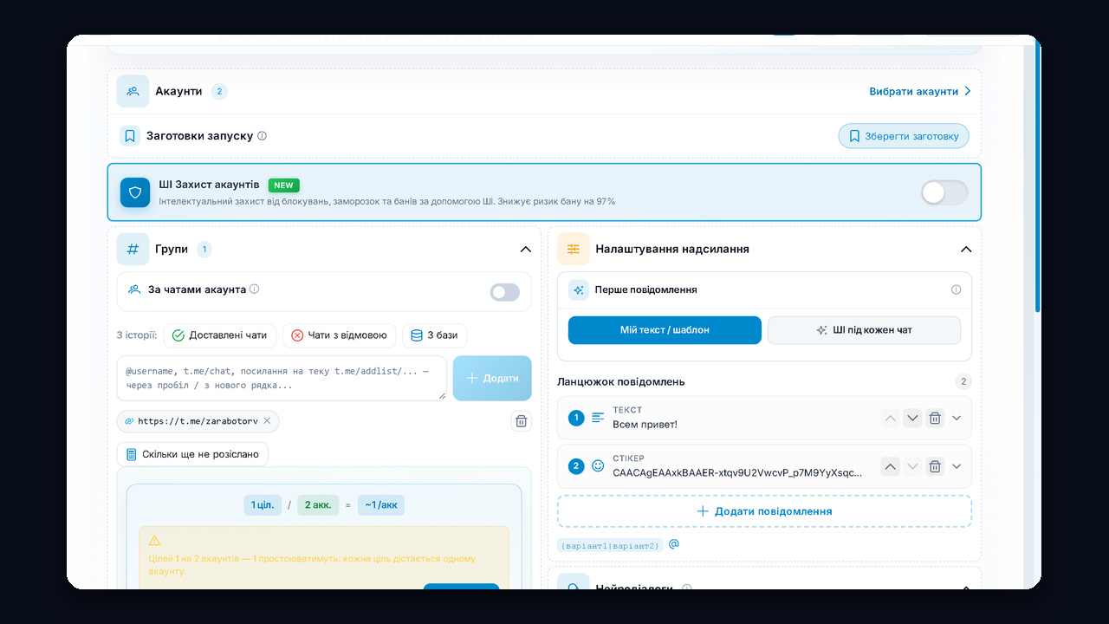Select the Мій текст / шаблон tab

(x=665, y=330)
